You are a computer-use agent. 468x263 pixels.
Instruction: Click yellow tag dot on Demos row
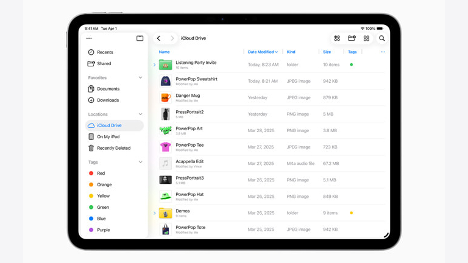point(351,213)
